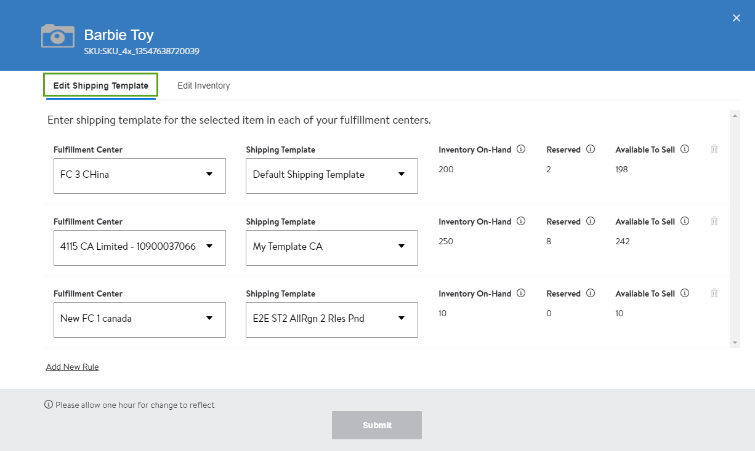This screenshot has height=451, width=755.
Task: Show Reserved info icon in FC 3 CHina row
Action: click(590, 149)
